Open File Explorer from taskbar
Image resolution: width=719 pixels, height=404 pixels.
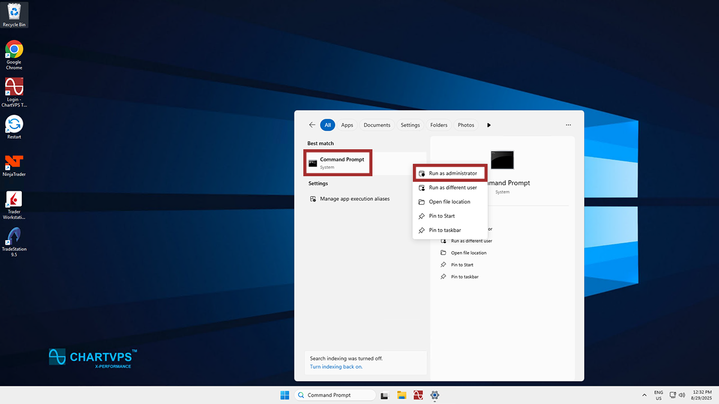click(x=402, y=395)
